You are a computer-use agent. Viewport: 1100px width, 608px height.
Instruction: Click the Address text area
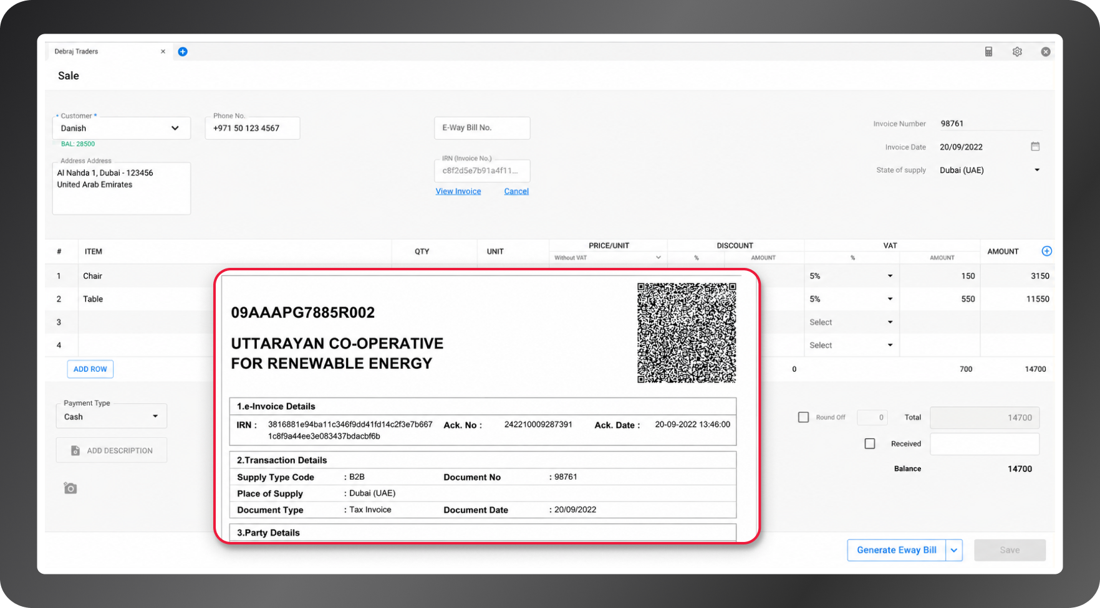pos(122,188)
